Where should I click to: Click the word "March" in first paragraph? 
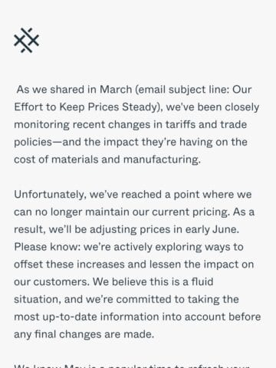[x=116, y=90]
